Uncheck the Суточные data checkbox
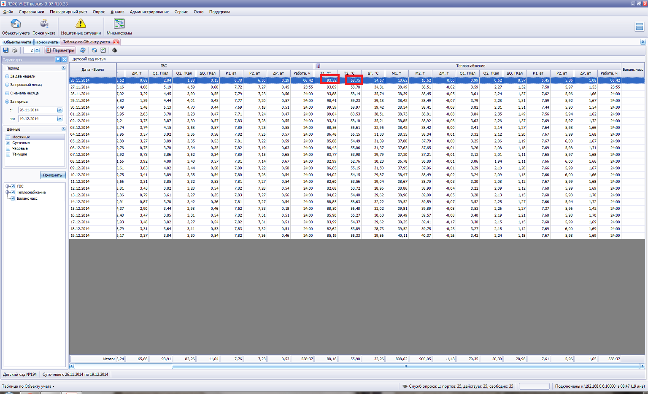Viewport: 648px width, 394px height. (8, 143)
